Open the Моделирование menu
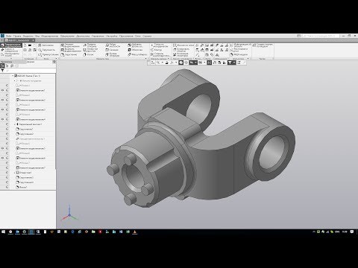Screen dimensions: 358x268 click(x=50, y=36)
